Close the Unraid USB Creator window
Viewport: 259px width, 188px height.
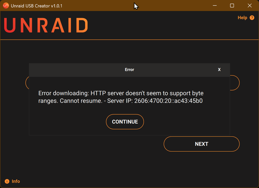pyautogui.click(x=250, y=6)
